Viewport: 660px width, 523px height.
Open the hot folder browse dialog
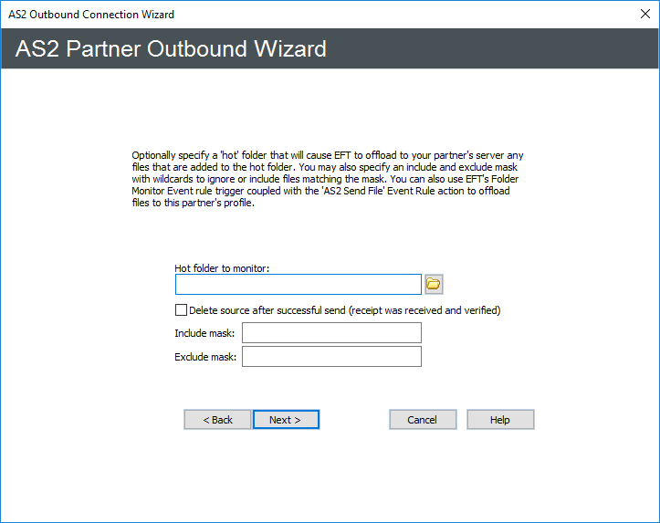[x=434, y=284]
